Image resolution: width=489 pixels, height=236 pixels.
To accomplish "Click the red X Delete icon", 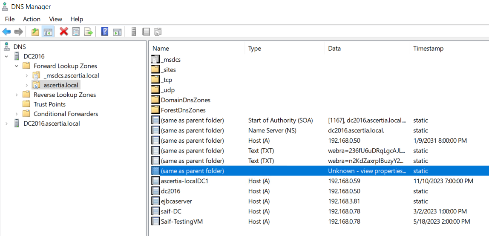I will (64, 32).
